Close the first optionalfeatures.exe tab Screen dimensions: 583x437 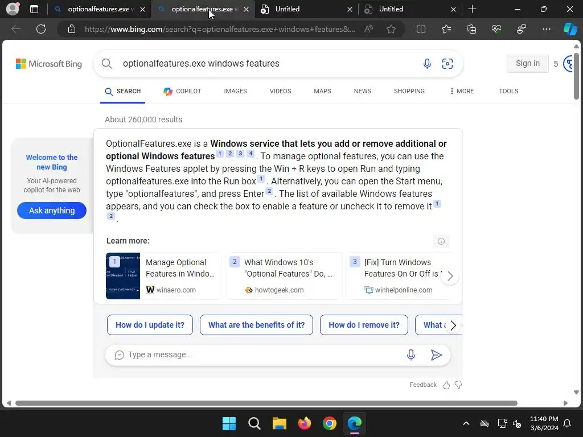(142, 9)
